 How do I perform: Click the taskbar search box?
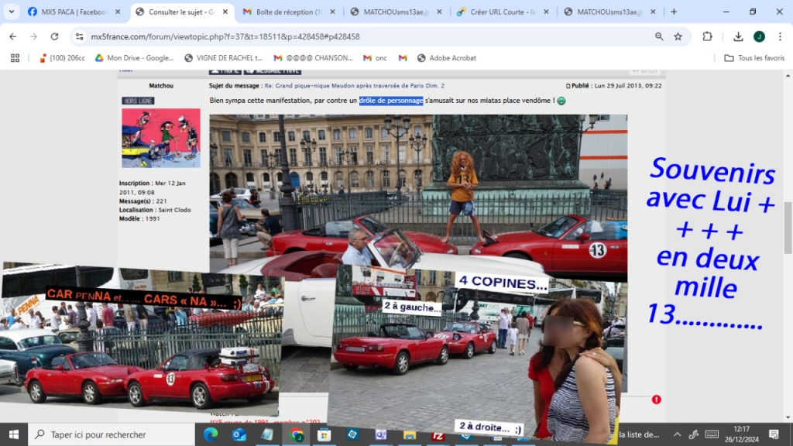[112, 434]
